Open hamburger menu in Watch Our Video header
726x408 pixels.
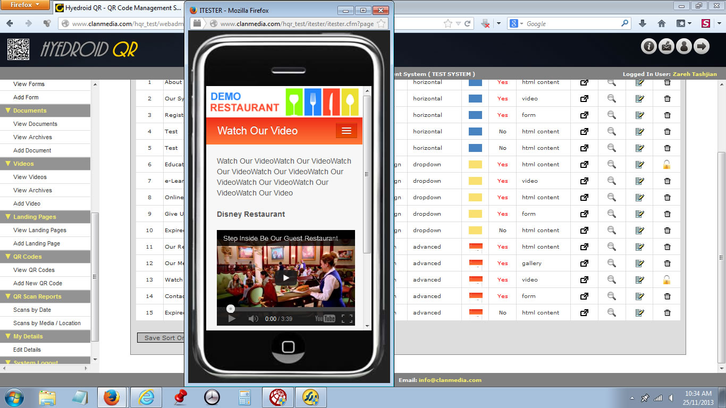(x=347, y=131)
